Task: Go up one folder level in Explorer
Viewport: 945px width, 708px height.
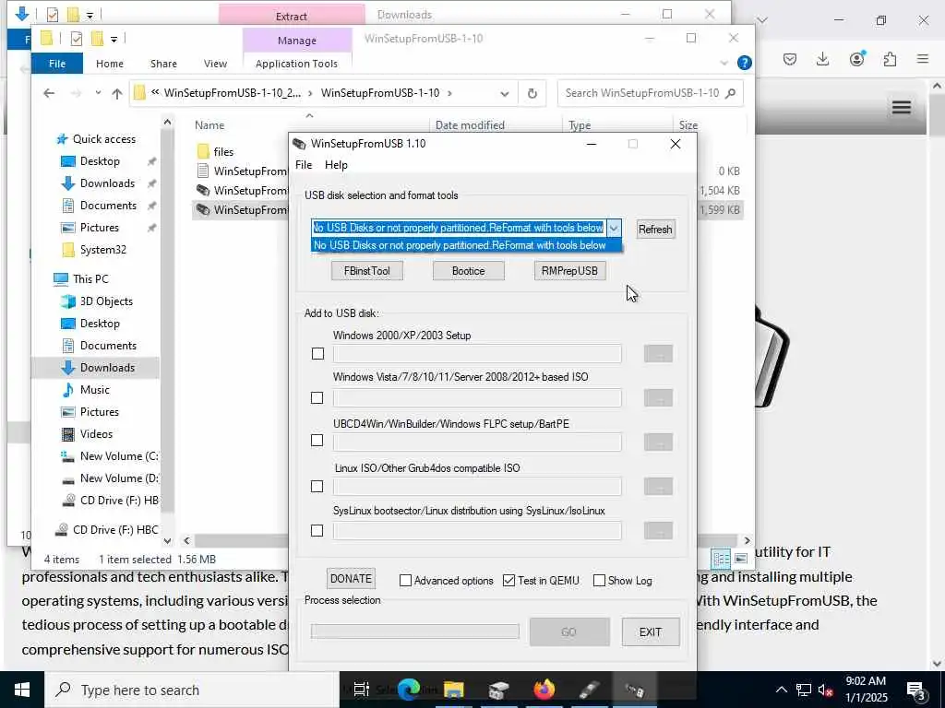Action: (117, 93)
